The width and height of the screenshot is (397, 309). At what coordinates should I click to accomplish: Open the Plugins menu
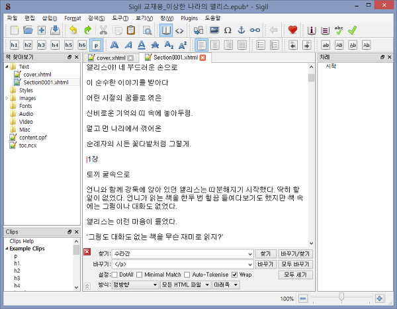pos(189,18)
